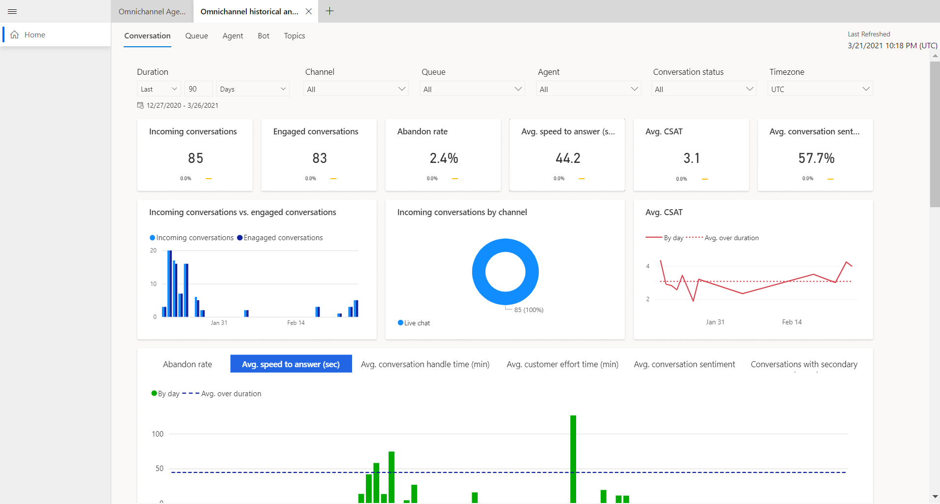The height and width of the screenshot is (504, 940).
Task: Add a new tab with plus icon
Action: click(330, 11)
